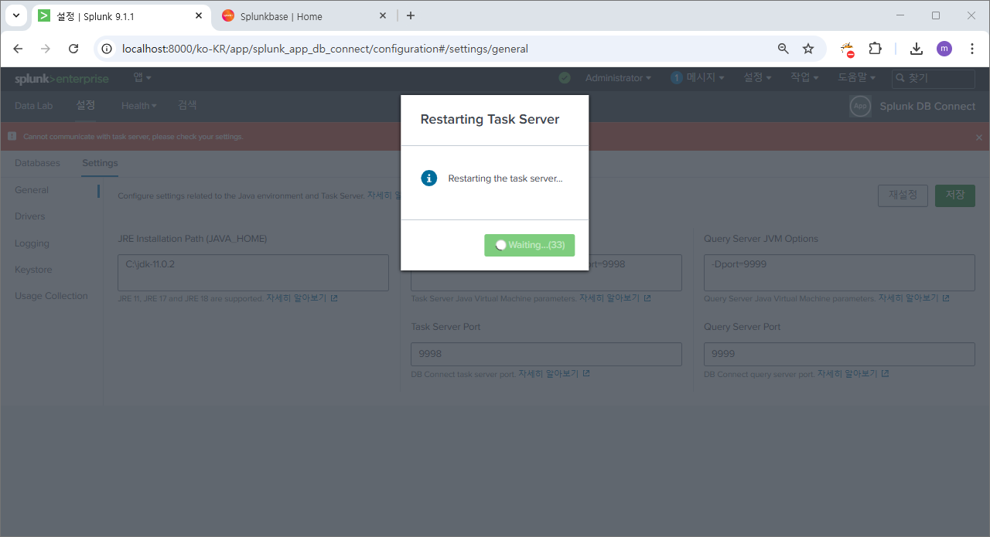Viewport: 990px width, 537px height.
Task: Click the green health status check icon
Action: (565, 78)
